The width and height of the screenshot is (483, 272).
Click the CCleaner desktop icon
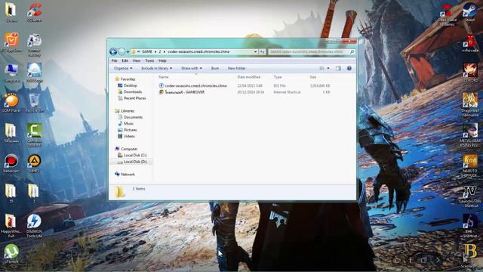coord(34,12)
